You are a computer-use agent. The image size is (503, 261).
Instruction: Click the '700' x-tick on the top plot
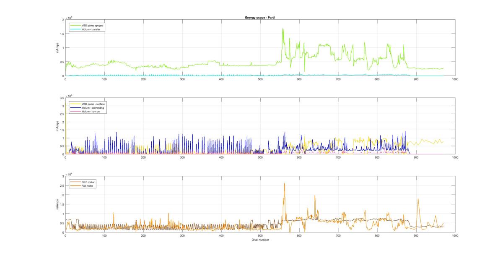coord(338,79)
